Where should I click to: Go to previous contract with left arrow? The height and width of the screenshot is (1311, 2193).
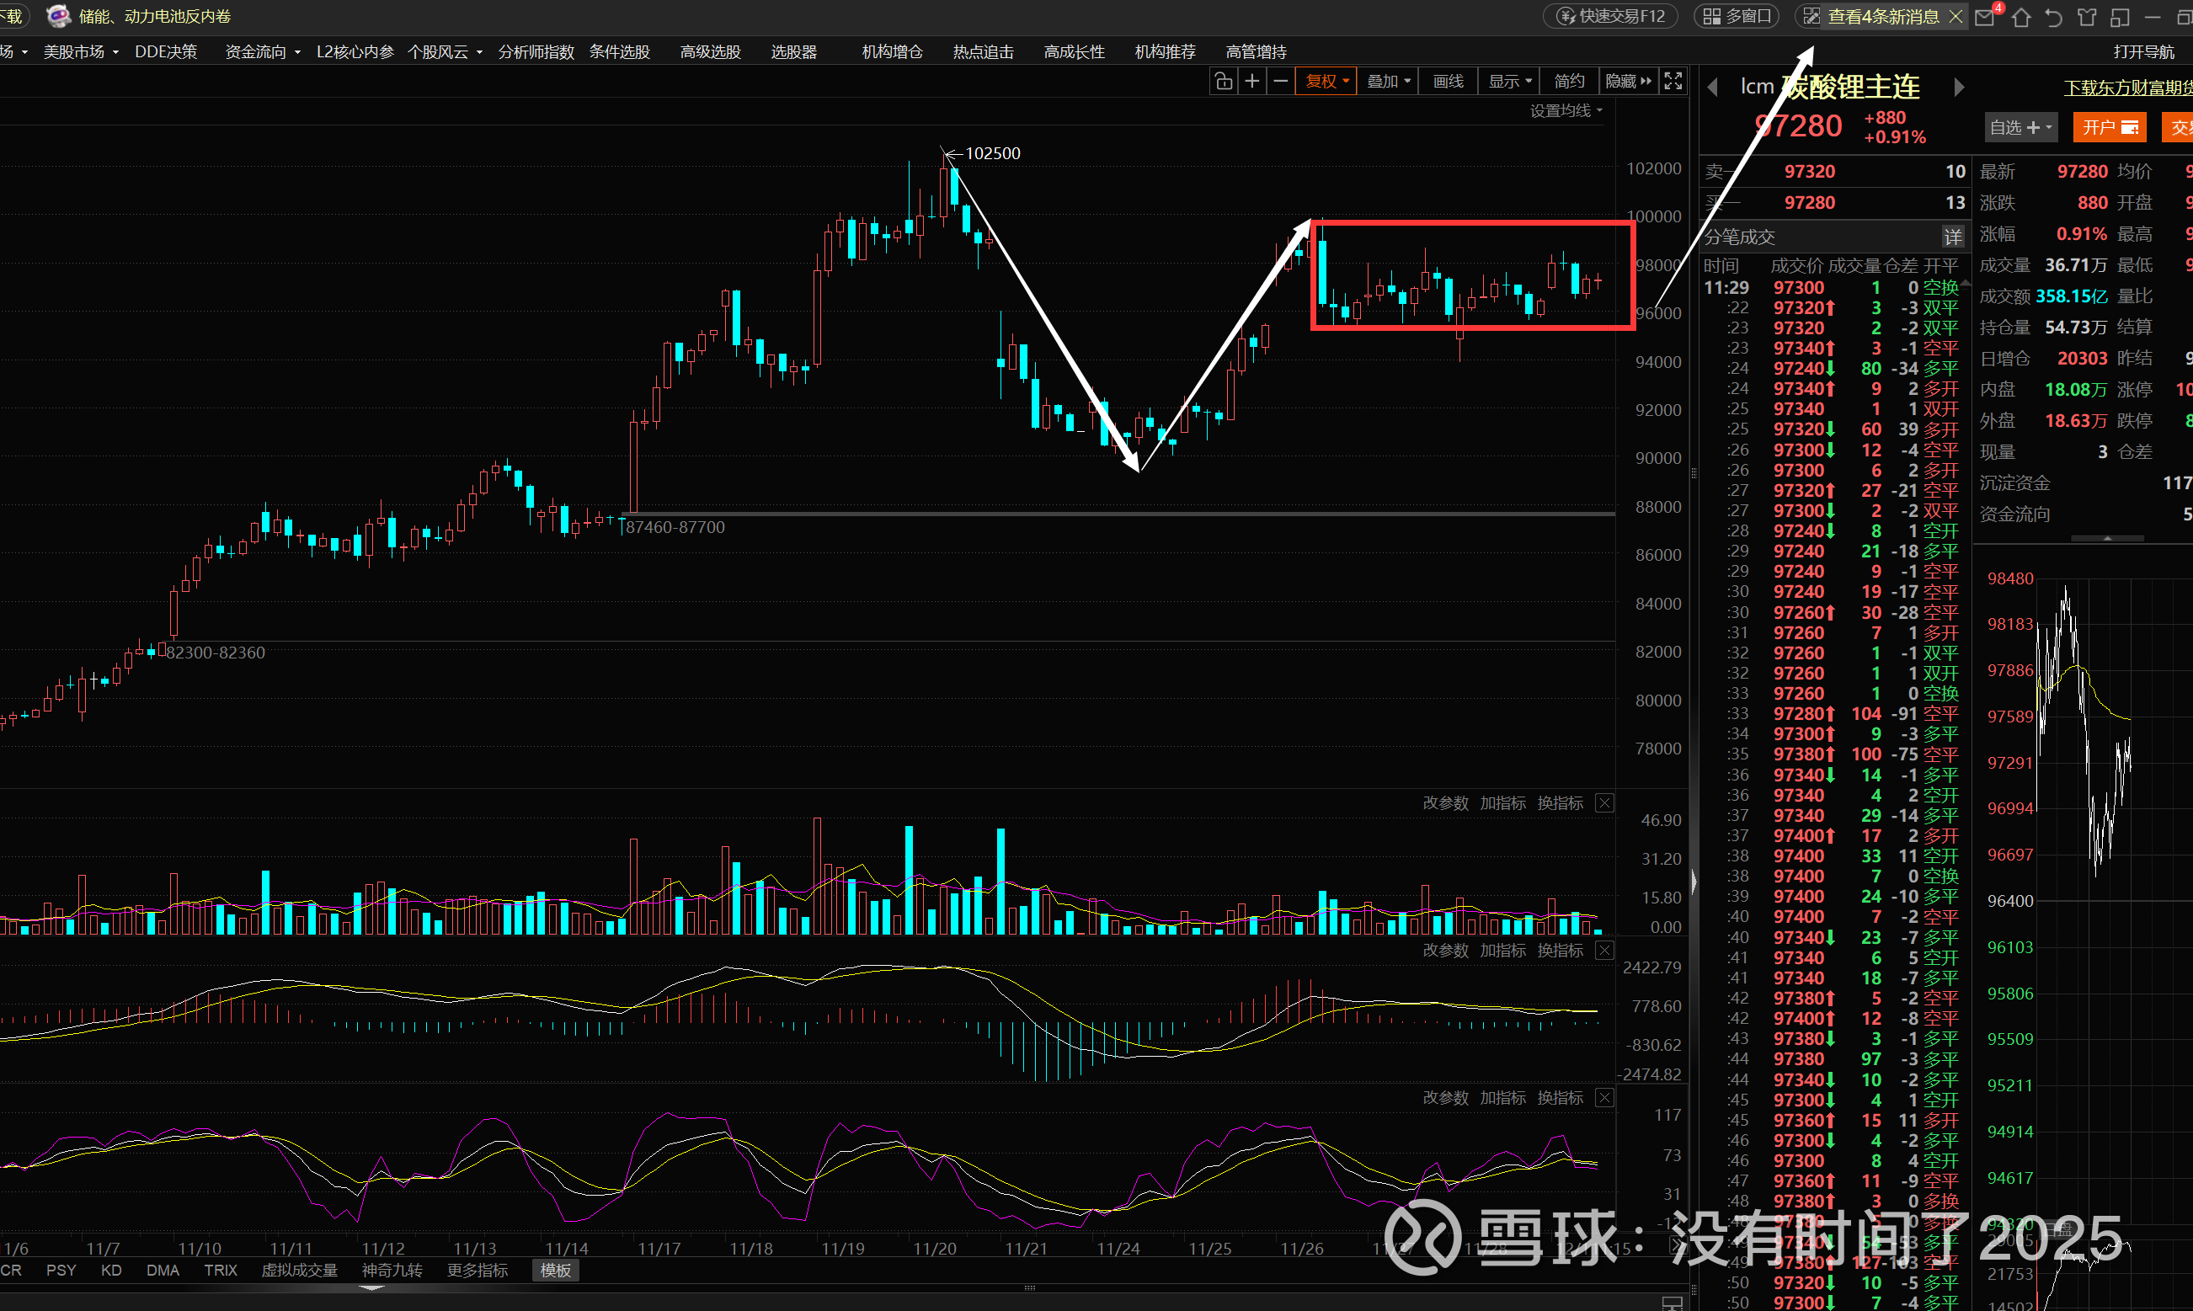(x=1713, y=87)
